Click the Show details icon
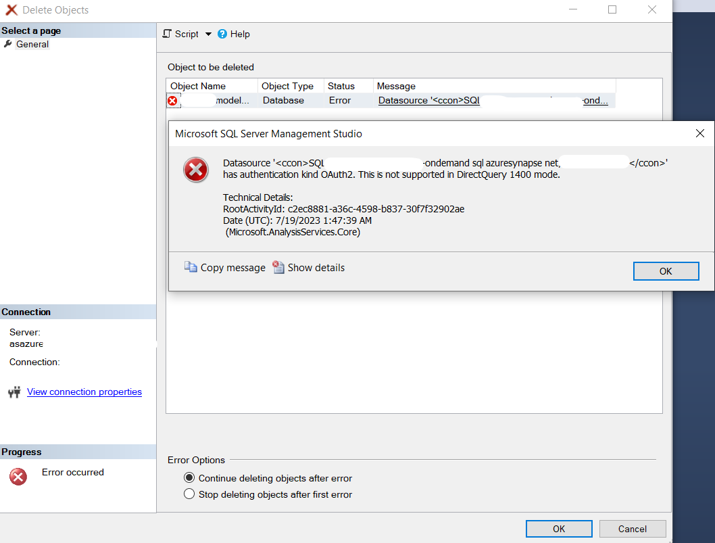 [278, 267]
